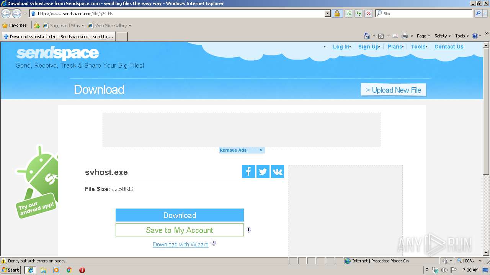This screenshot has height=275, width=490.
Task: Click the taskbar clock 7:36 AM
Action: tap(470, 270)
